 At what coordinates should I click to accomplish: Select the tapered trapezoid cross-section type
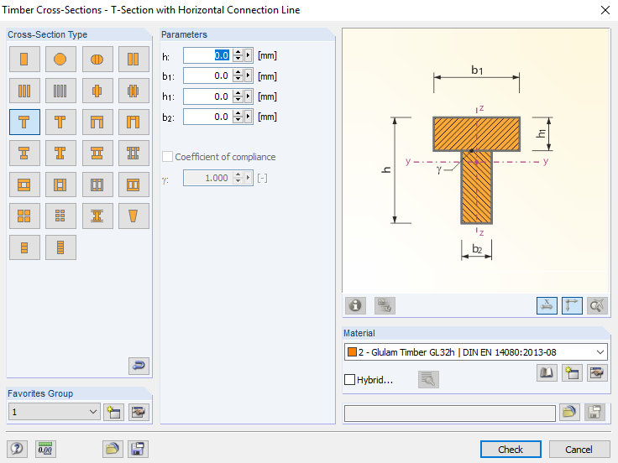click(x=134, y=216)
